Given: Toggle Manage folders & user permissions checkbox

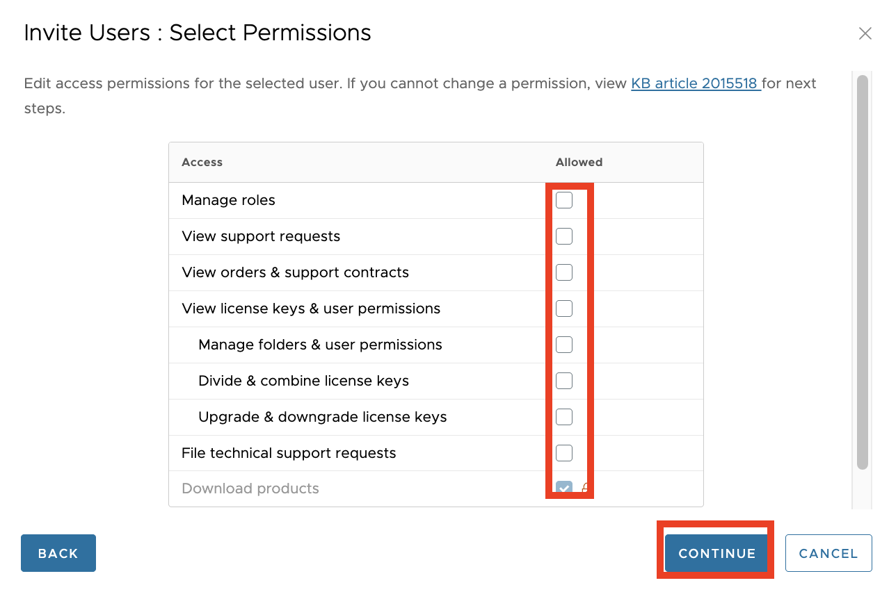Looking at the screenshot, I should (564, 345).
